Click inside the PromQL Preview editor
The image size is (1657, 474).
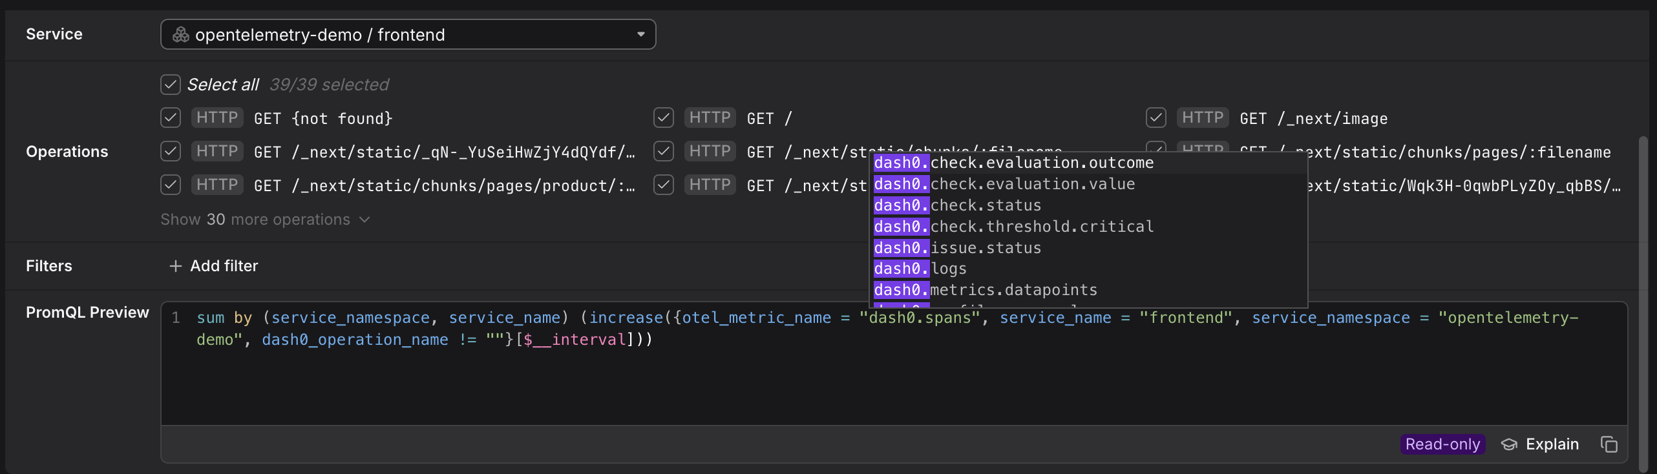point(892,381)
